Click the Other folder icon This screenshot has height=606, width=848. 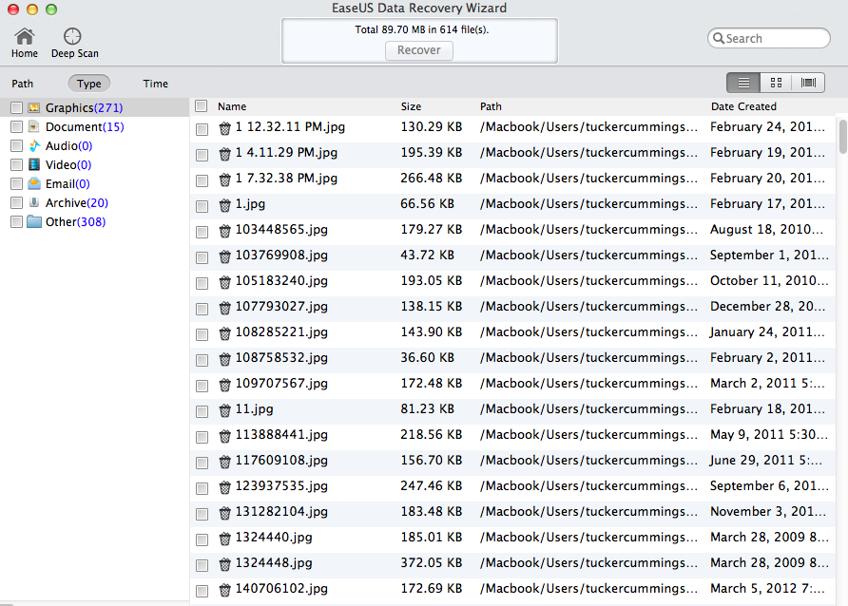pos(34,221)
